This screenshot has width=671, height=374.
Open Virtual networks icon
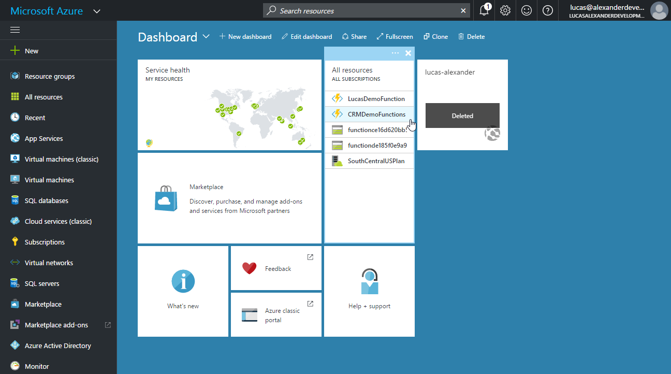[15, 263]
